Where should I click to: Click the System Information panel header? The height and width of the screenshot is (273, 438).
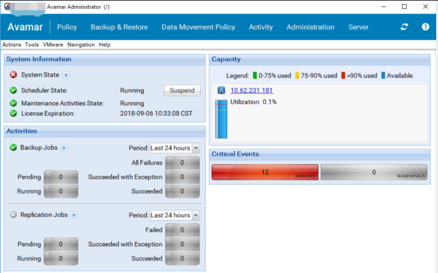(105, 59)
